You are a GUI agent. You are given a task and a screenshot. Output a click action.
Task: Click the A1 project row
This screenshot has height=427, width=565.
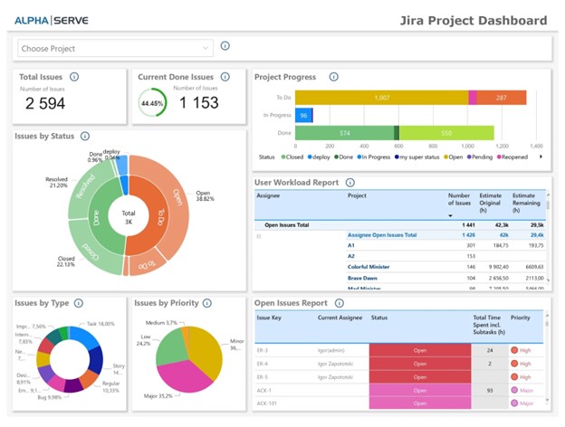pos(445,245)
